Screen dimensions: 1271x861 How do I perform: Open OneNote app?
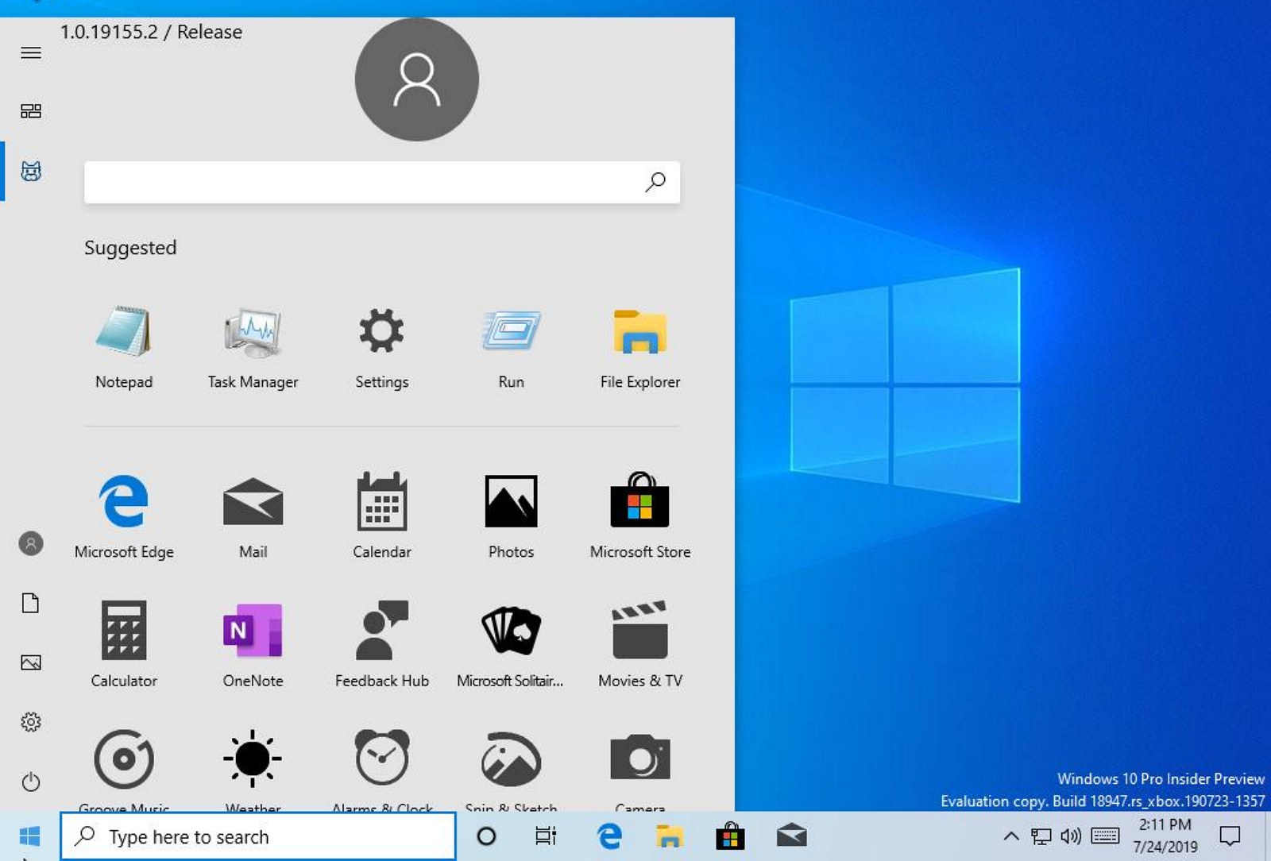tap(253, 645)
